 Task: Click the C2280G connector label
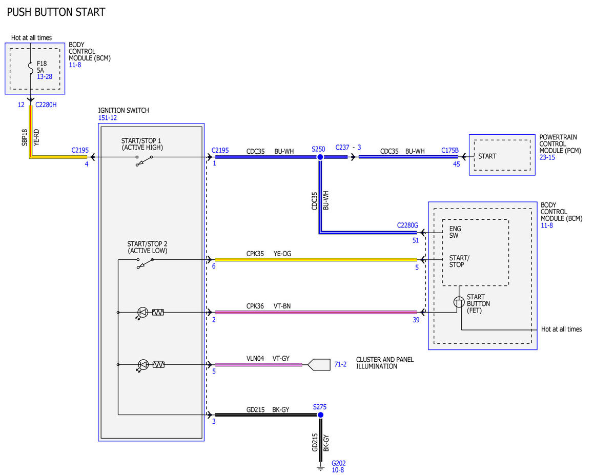[x=408, y=225]
